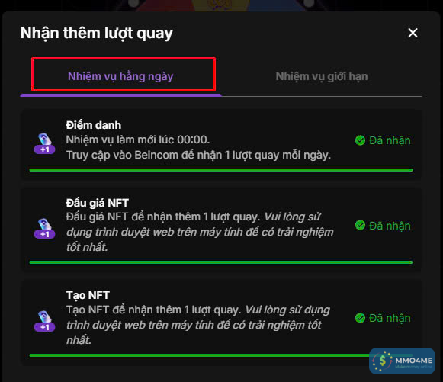Click the Tạo NFT green progress bar

(199, 355)
